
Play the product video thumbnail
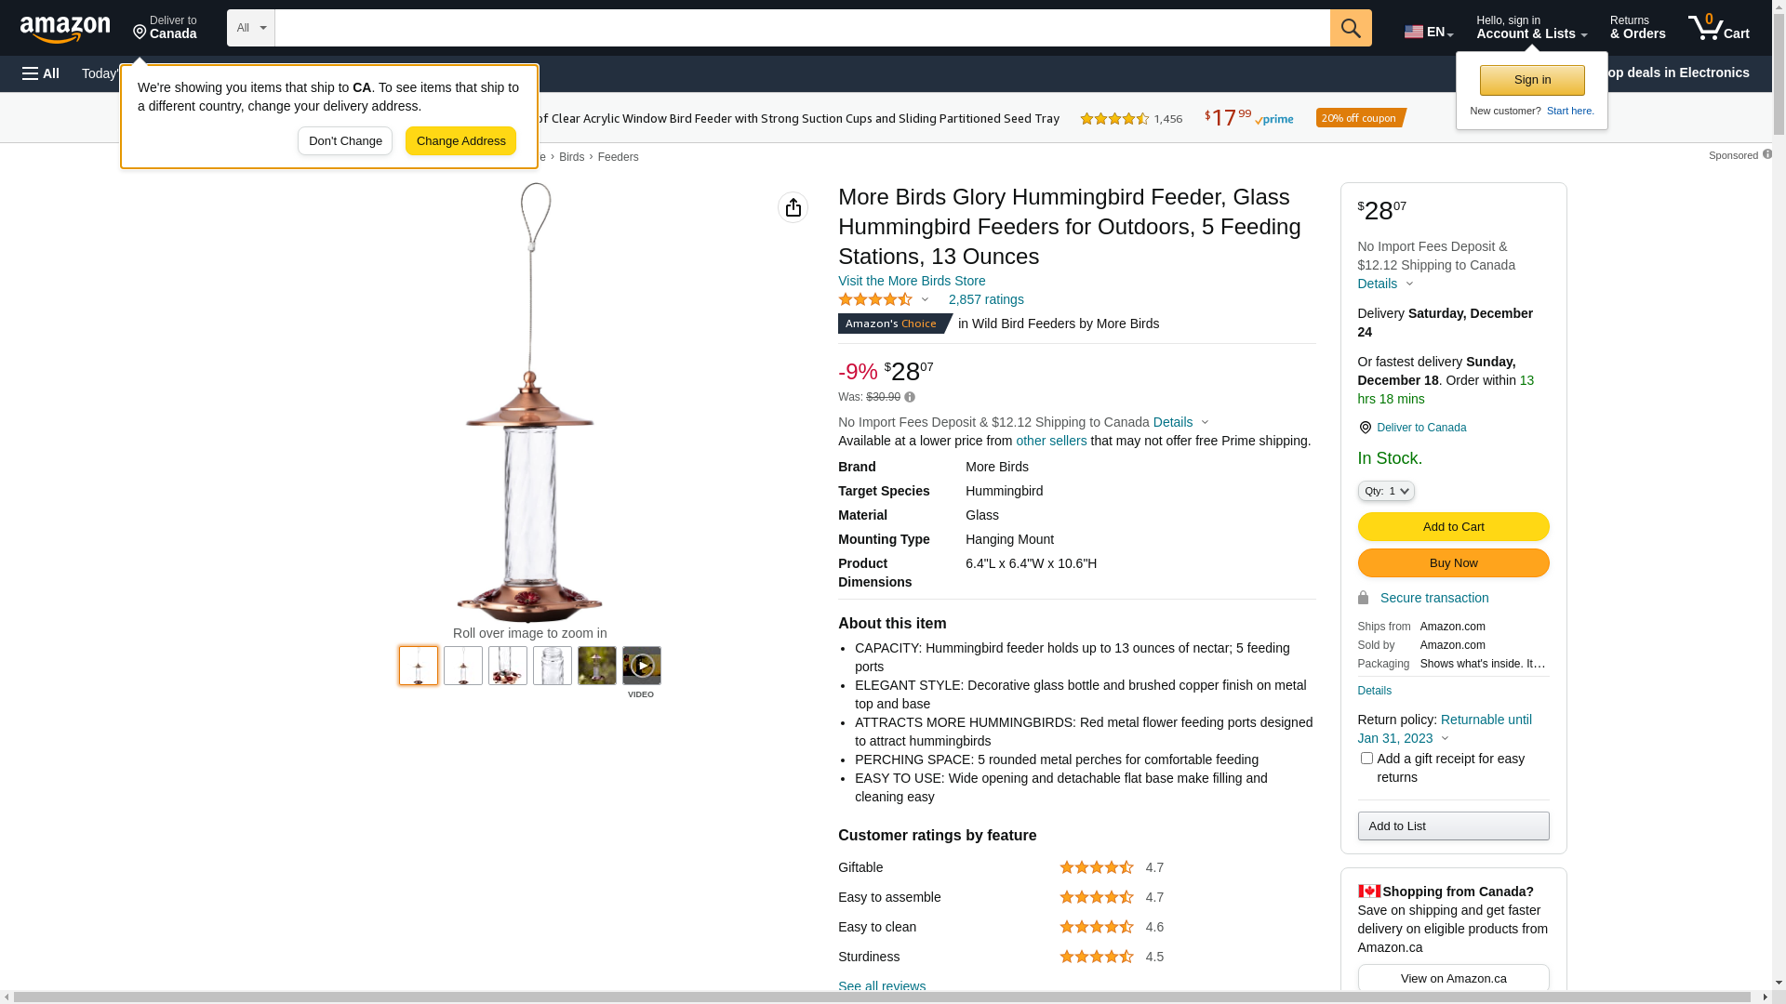642,666
